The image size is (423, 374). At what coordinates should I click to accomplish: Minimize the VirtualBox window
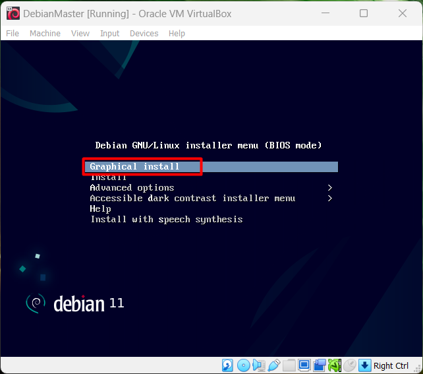tap(325, 13)
